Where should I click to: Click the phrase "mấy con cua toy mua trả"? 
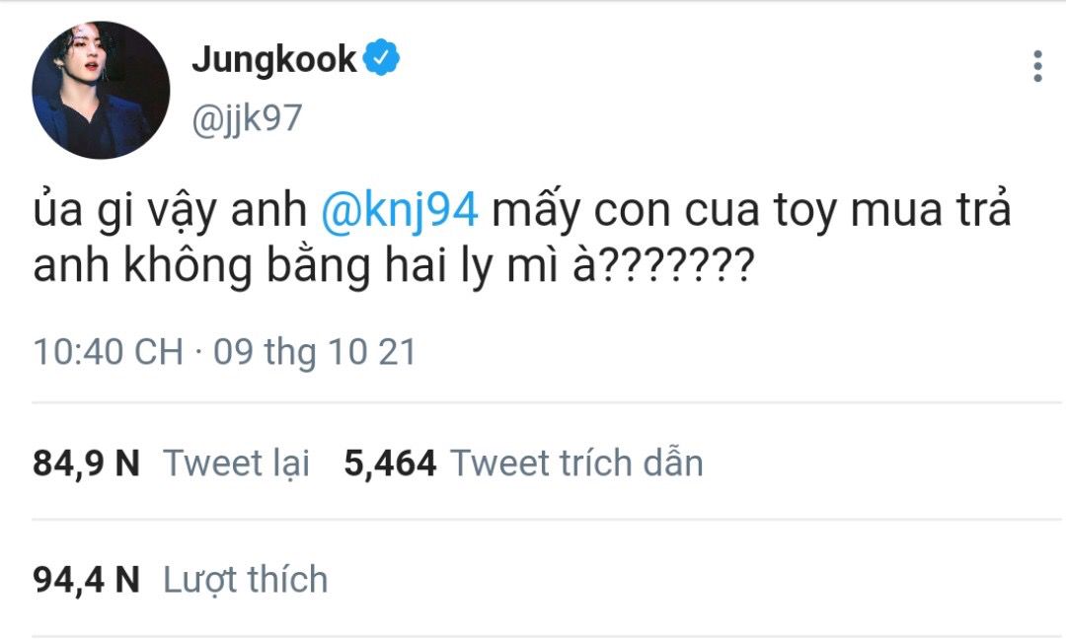click(x=751, y=209)
